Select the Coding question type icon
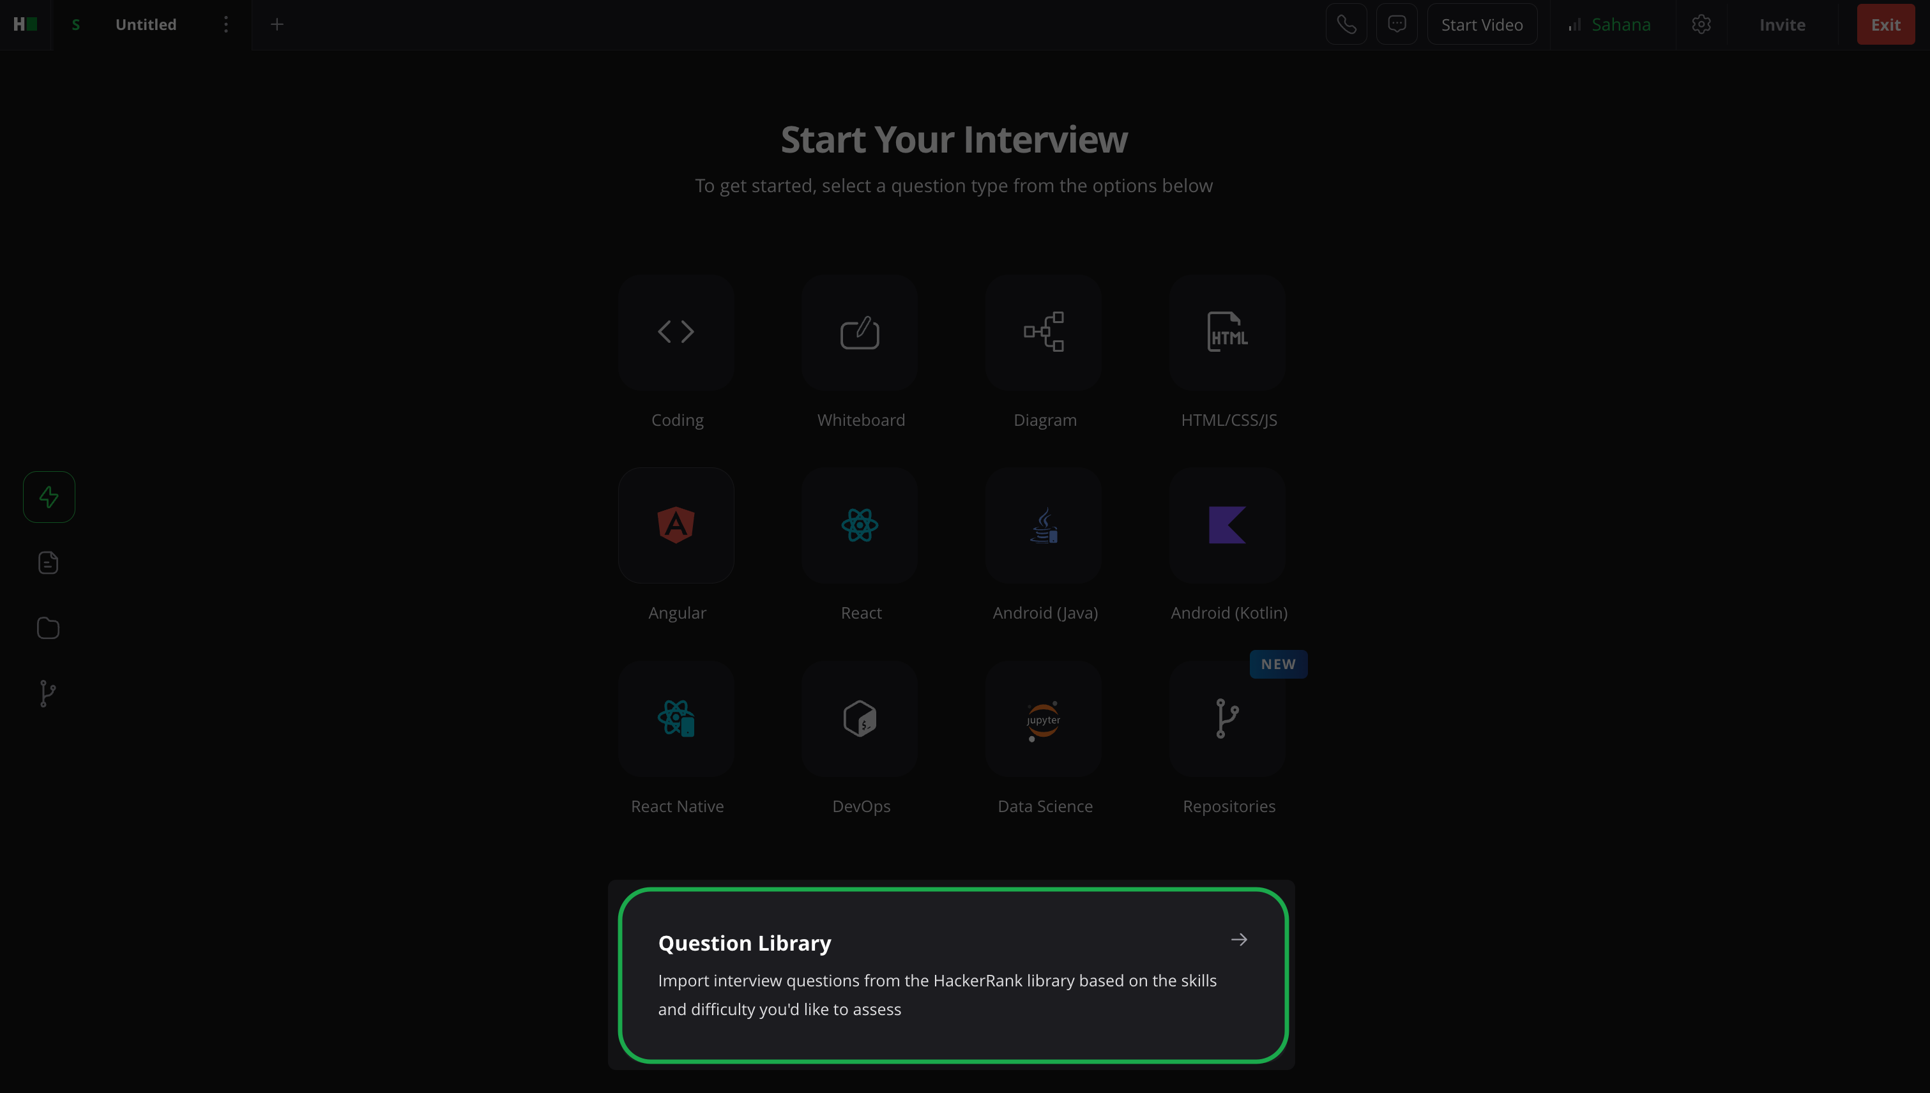This screenshot has width=1930, height=1093. tap(676, 332)
